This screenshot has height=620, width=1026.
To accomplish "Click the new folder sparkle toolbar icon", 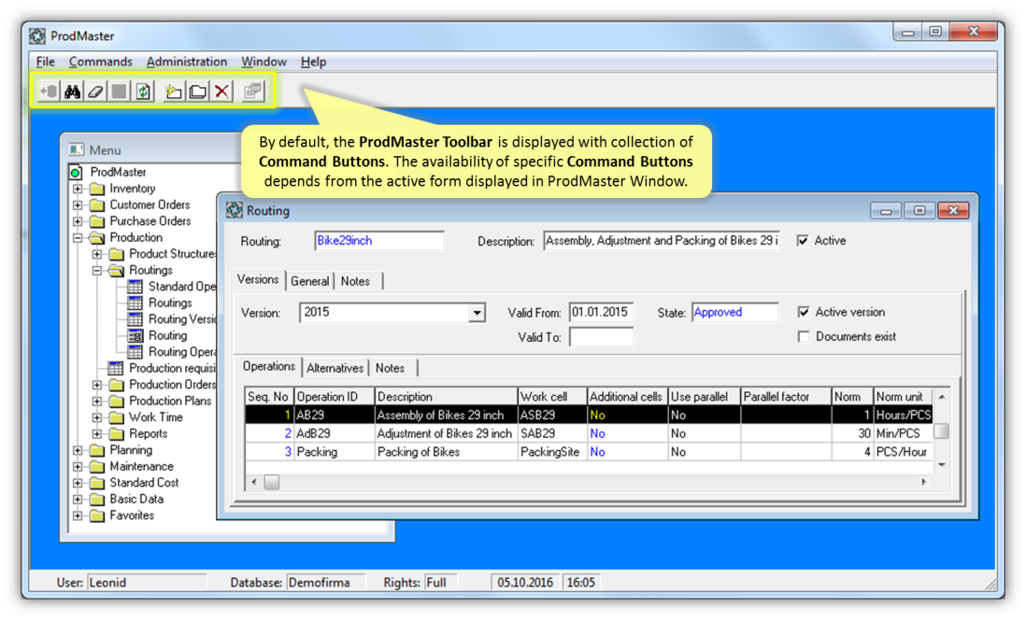I will [x=174, y=92].
